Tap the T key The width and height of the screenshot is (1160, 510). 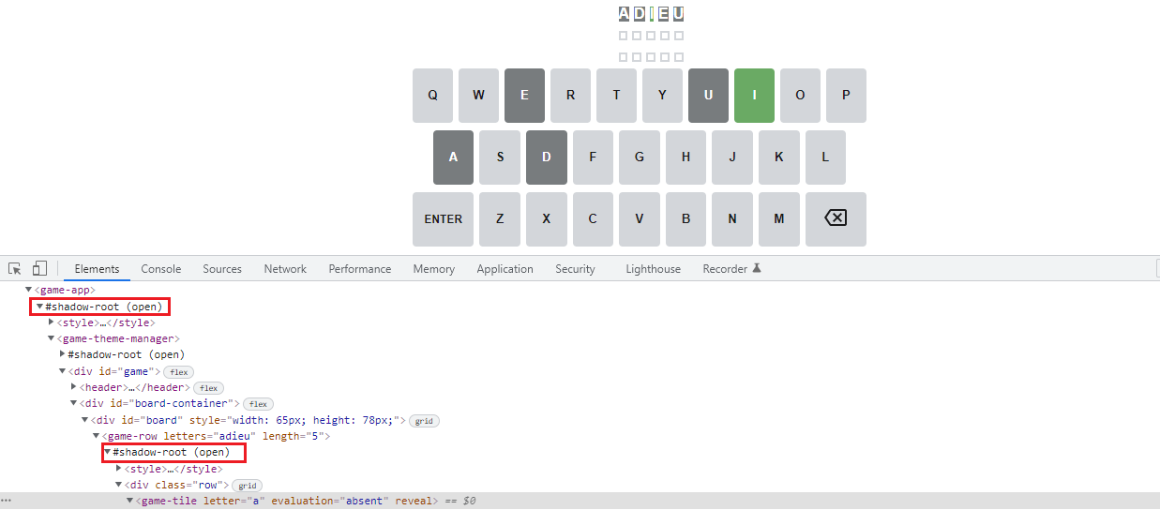pyautogui.click(x=616, y=95)
